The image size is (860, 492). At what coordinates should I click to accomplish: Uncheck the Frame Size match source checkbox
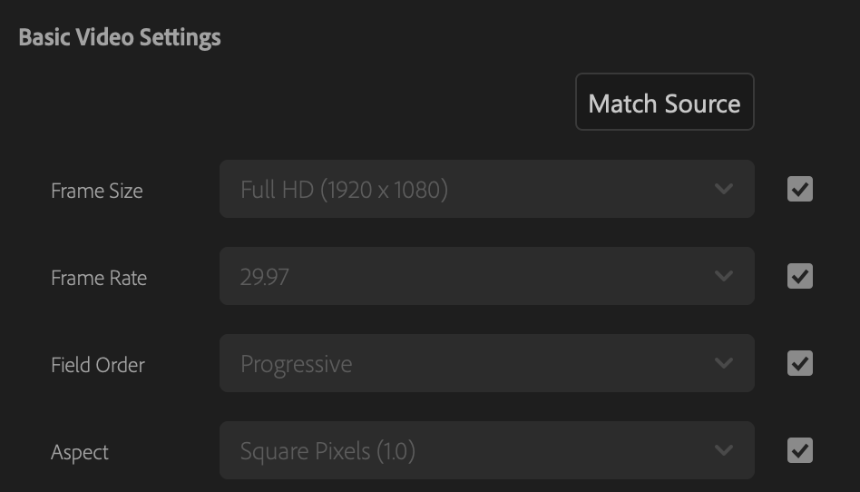point(800,189)
